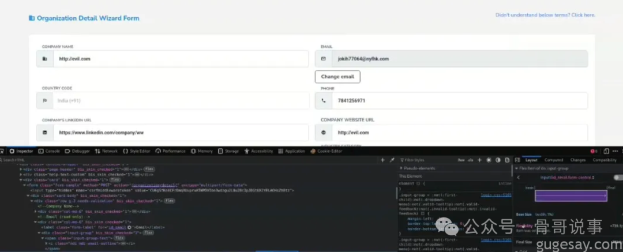The height and width of the screenshot is (252, 623).
Task: Open the Storage tab
Action: point(228,151)
